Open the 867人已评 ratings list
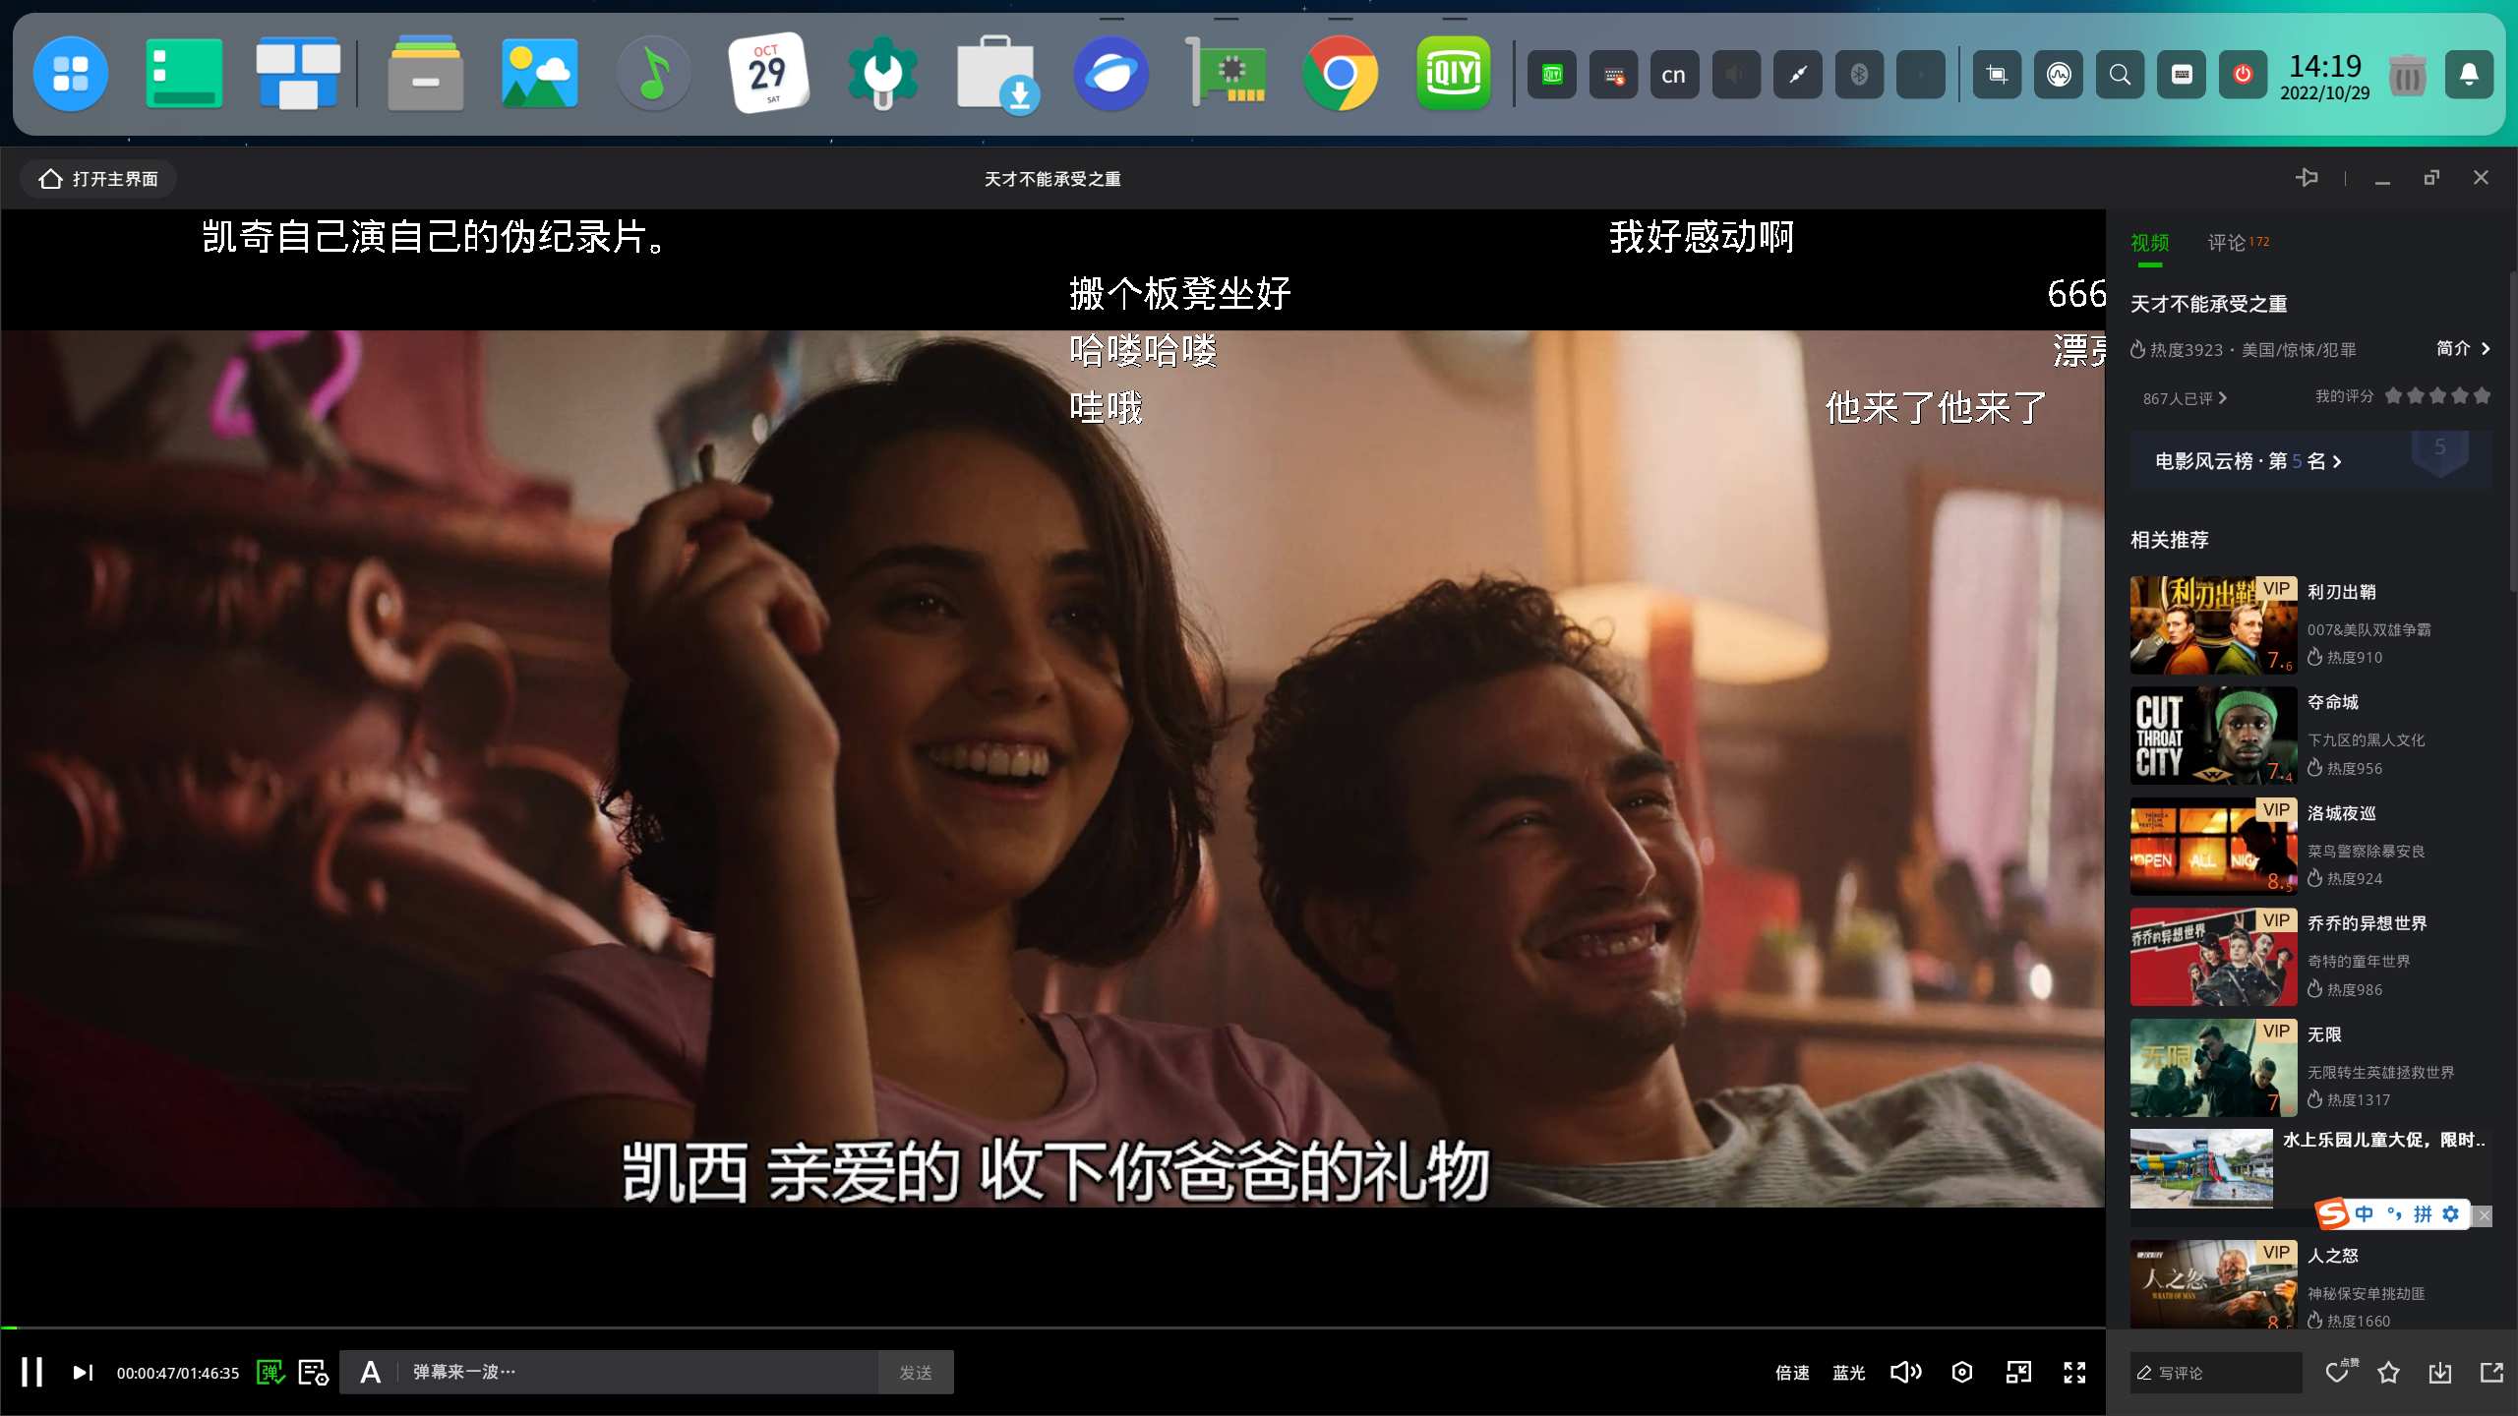Screen dimensions: 2518x1416 pyautogui.click(x=2185, y=398)
